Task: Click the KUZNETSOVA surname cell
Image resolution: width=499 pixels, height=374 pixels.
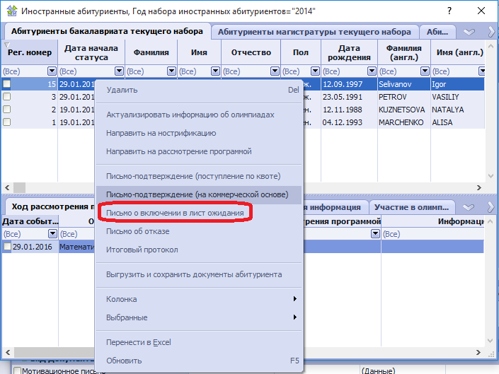Action: click(404, 110)
